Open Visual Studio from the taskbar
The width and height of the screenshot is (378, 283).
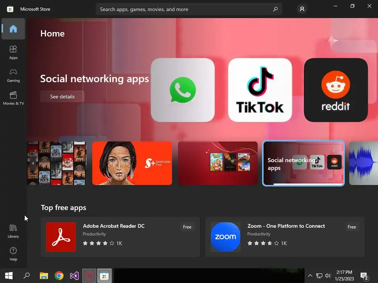pos(74,276)
